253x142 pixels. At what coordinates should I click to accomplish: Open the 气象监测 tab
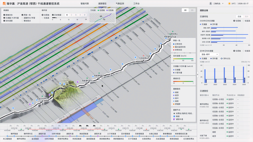120,4
